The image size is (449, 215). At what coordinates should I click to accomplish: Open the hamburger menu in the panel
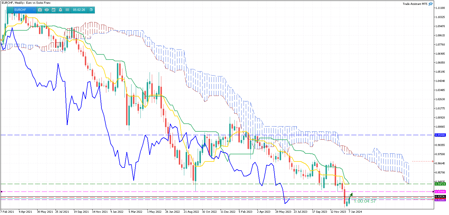tap(67, 10)
